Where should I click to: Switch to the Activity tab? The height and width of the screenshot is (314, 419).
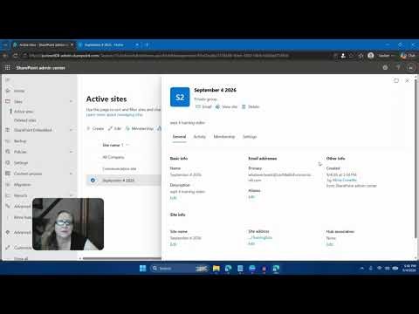(x=200, y=137)
